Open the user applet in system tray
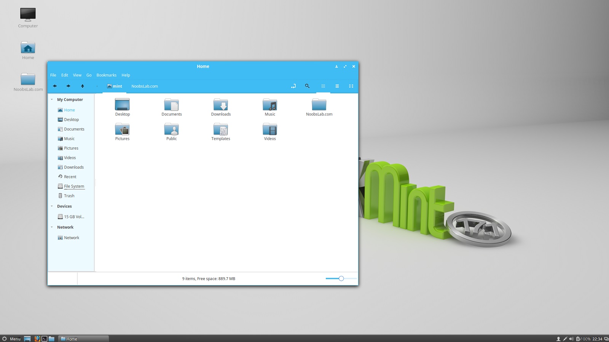This screenshot has height=342, width=609. 558,339
